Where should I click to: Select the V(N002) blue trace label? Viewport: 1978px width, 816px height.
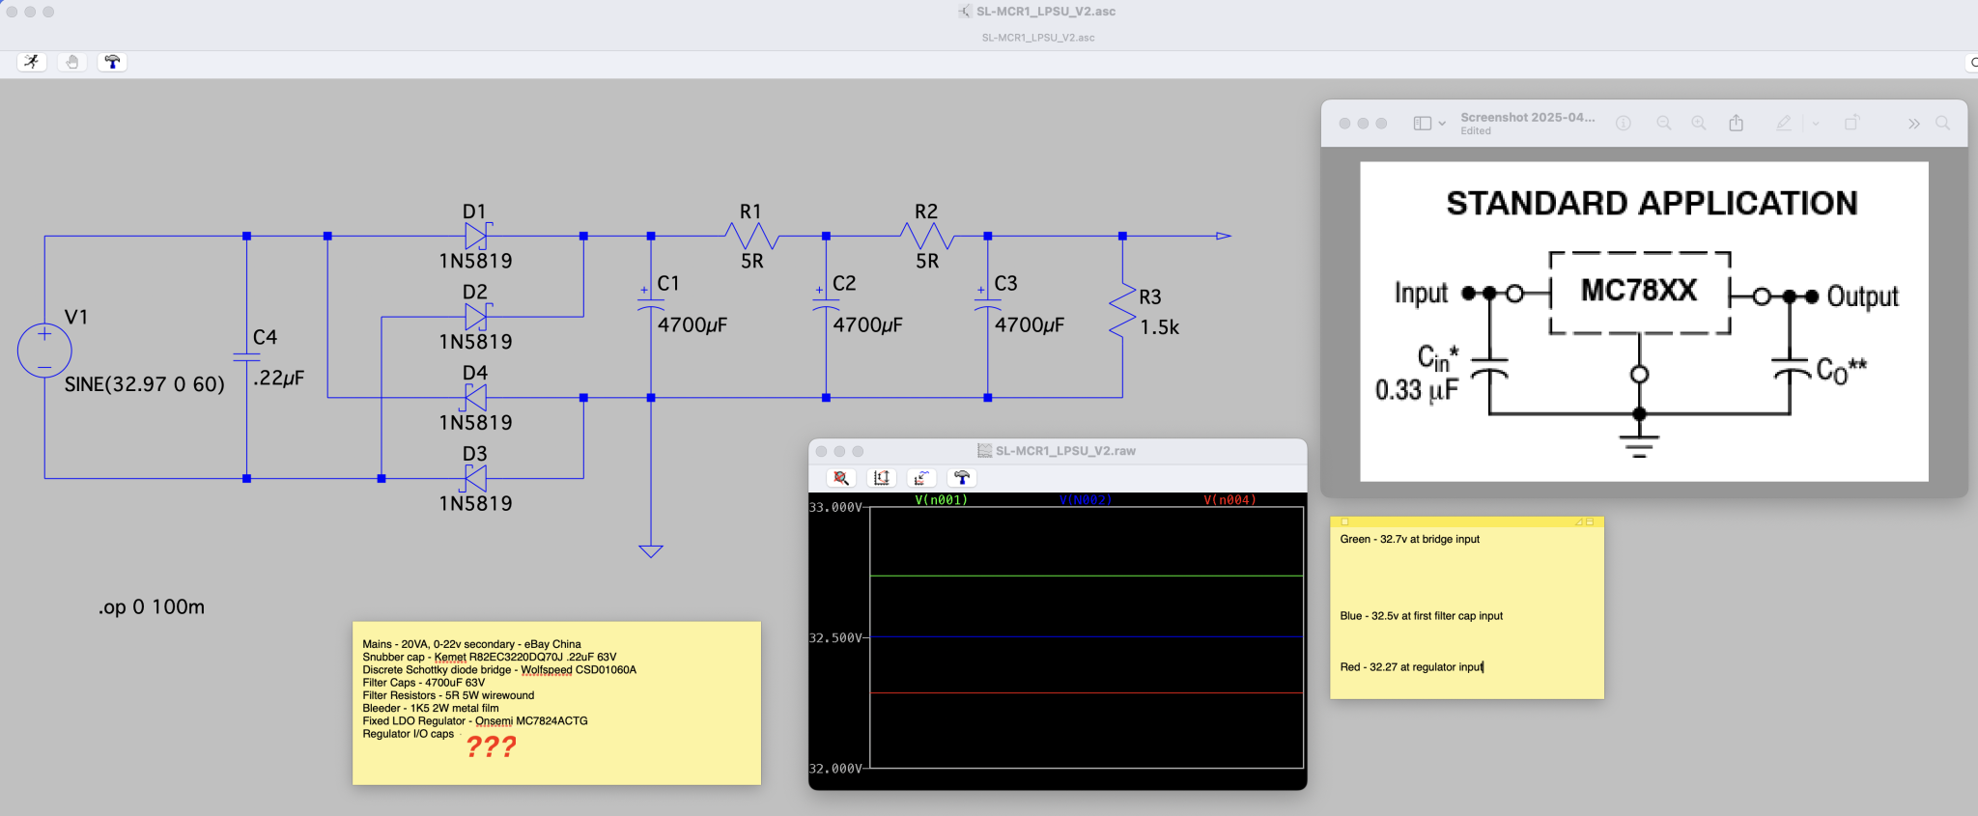pyautogui.click(x=1086, y=500)
